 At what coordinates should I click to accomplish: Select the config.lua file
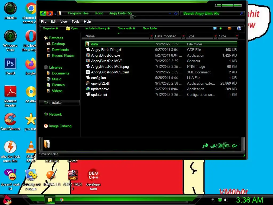click(x=161, y=78)
